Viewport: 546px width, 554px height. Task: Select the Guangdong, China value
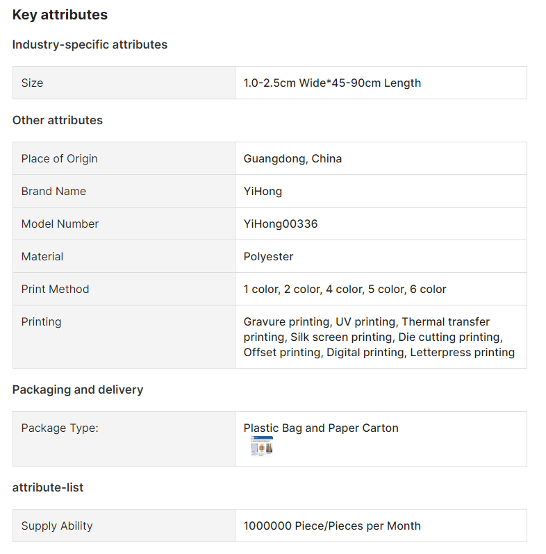(292, 159)
